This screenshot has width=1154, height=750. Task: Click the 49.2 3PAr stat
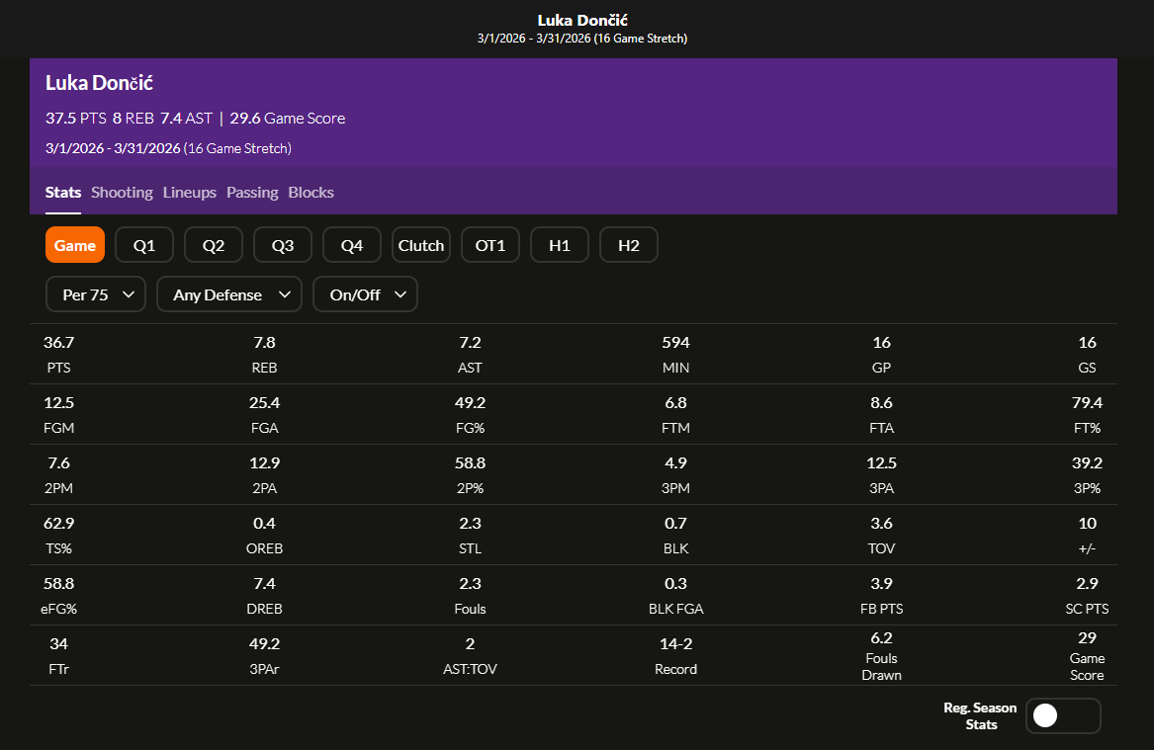(x=264, y=656)
